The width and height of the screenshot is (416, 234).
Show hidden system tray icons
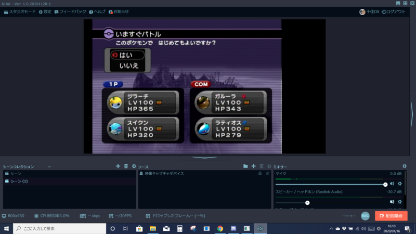click(x=331, y=229)
